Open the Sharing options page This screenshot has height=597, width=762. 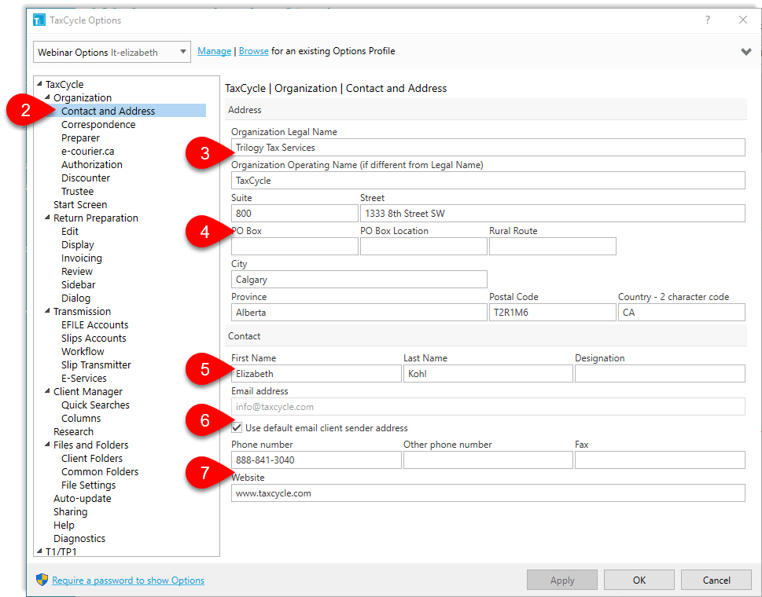(x=71, y=511)
